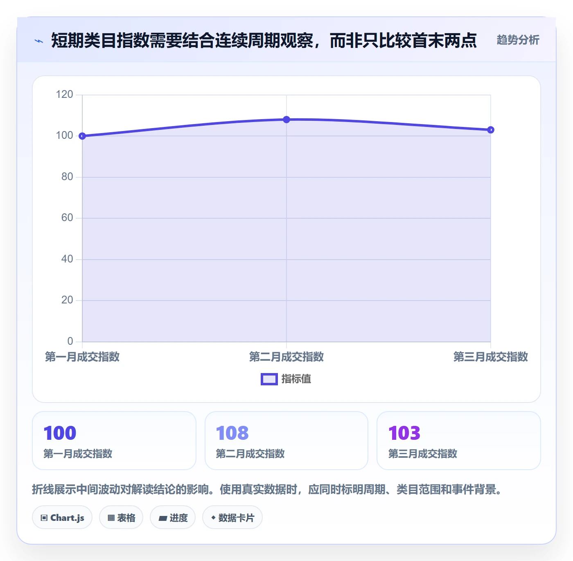Click the y-axis tick label 80
573x561 pixels.
tap(67, 177)
